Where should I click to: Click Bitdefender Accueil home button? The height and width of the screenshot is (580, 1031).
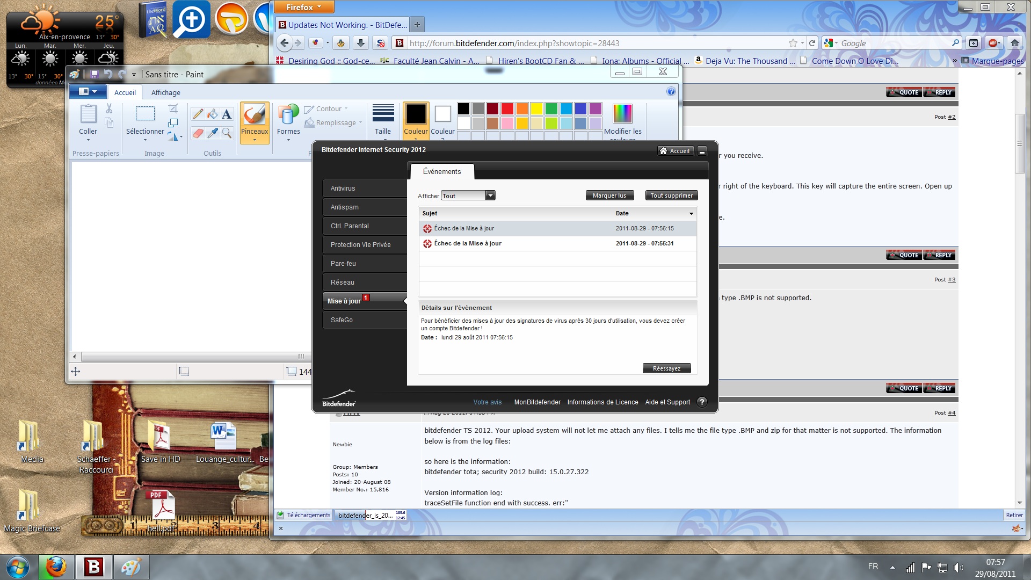click(675, 151)
